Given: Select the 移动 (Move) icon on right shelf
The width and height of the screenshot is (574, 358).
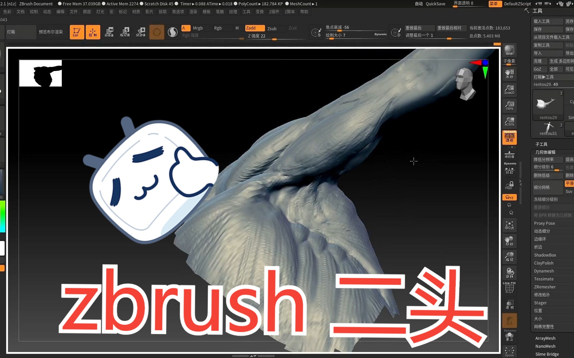Looking at the screenshot, I should pos(509,241).
